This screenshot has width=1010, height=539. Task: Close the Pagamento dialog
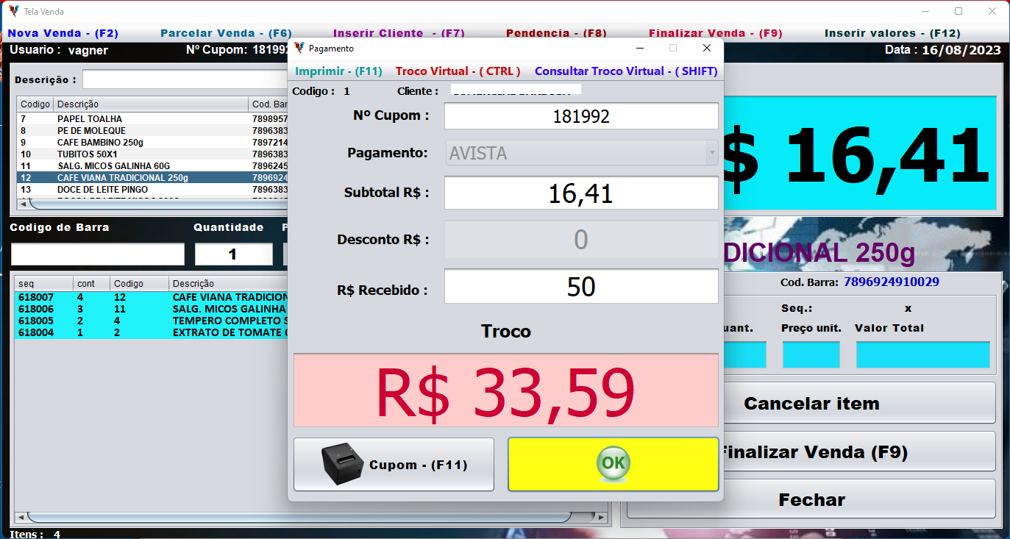point(706,48)
